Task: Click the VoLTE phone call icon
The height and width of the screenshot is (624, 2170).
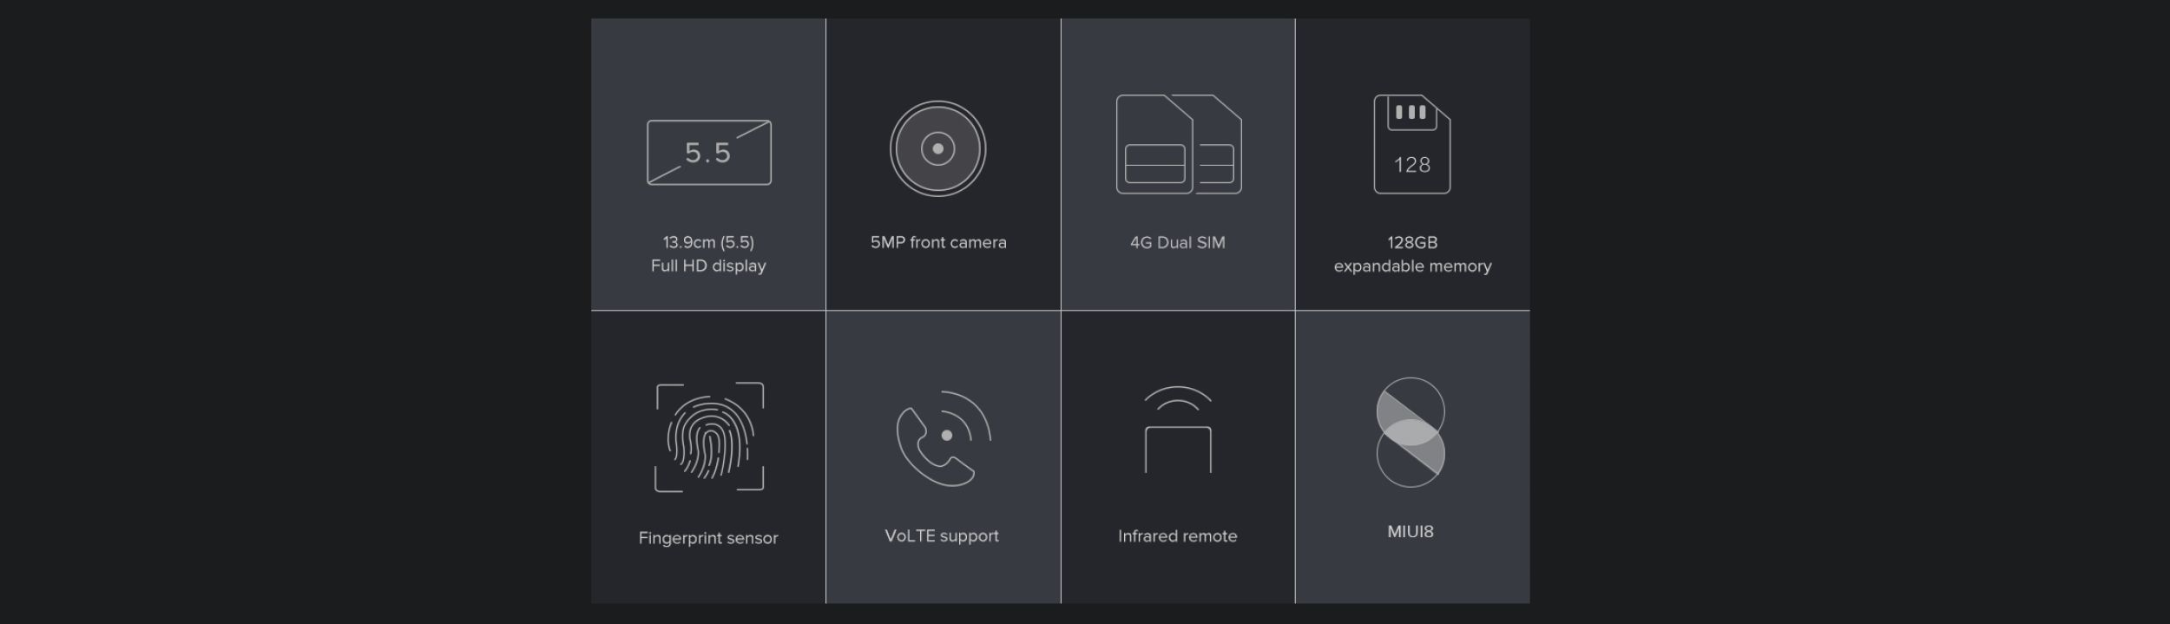Action: [x=943, y=438]
